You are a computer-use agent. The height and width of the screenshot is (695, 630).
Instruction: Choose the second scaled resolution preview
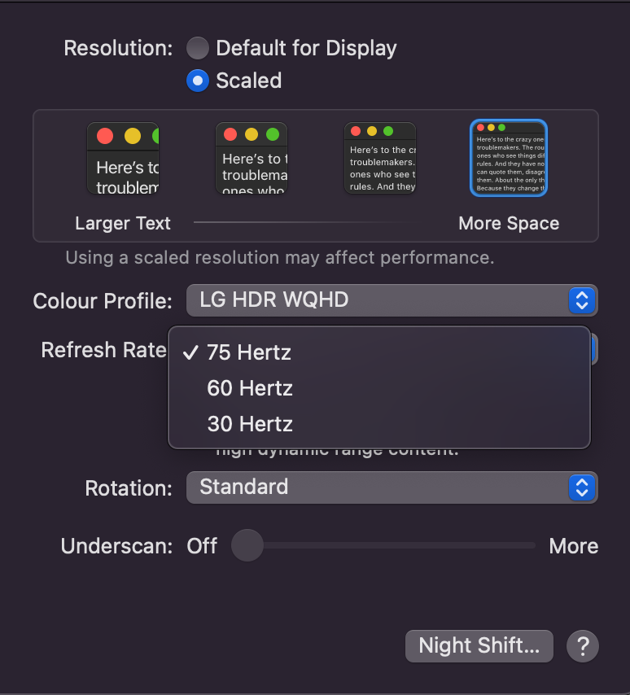pos(252,159)
